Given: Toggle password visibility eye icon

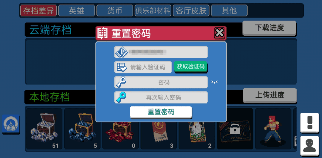Looking at the screenshot, I should [x=214, y=82].
